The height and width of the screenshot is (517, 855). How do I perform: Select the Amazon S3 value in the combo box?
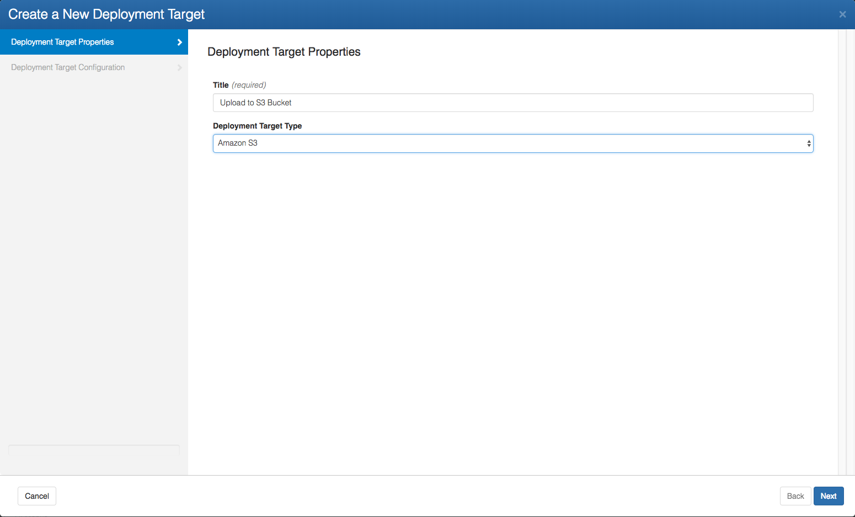[238, 143]
